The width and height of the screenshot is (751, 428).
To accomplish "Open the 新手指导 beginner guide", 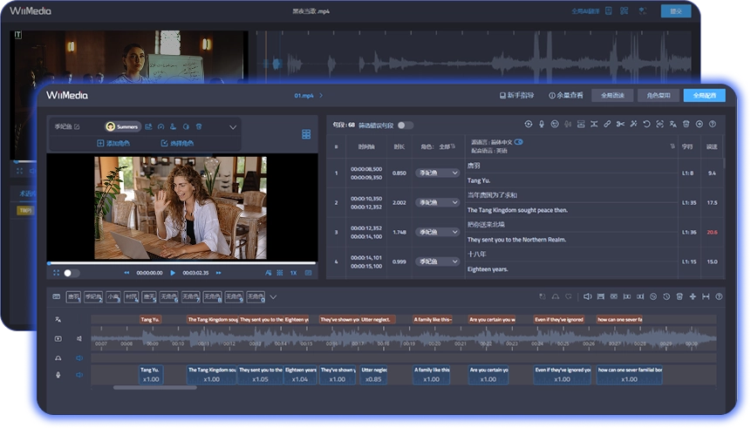I will coord(517,95).
